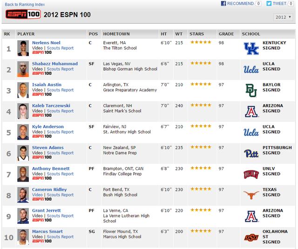Click the Pitt logo for Steven Adams
The image size is (298, 249).
(x=251, y=154)
